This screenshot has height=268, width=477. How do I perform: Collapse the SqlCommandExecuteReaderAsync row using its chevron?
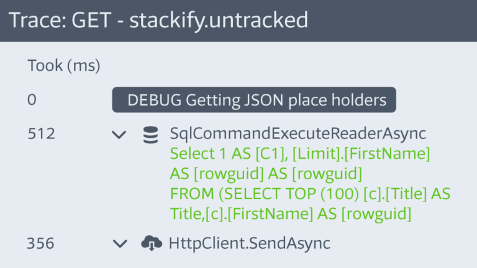[119, 135]
